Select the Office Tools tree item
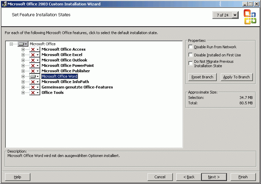The height and width of the screenshot is (184, 261). pyautogui.click(x=53, y=93)
